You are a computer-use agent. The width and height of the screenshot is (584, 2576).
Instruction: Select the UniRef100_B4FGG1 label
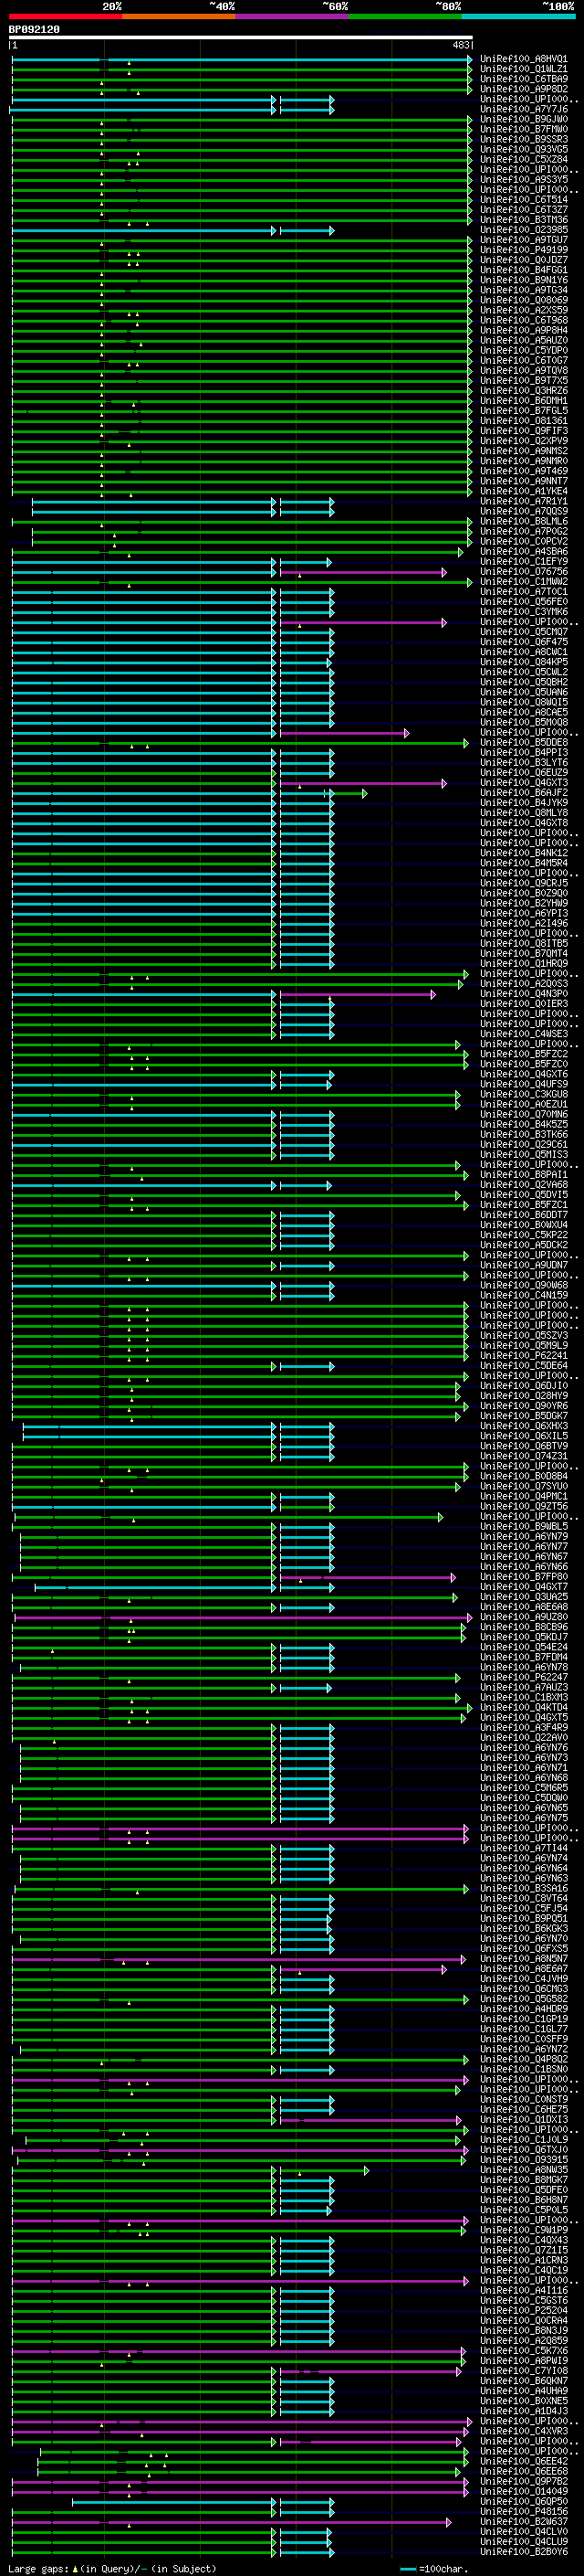[x=523, y=270]
